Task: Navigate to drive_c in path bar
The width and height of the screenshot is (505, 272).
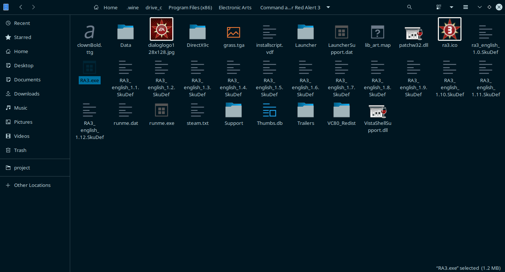Action: (154, 7)
